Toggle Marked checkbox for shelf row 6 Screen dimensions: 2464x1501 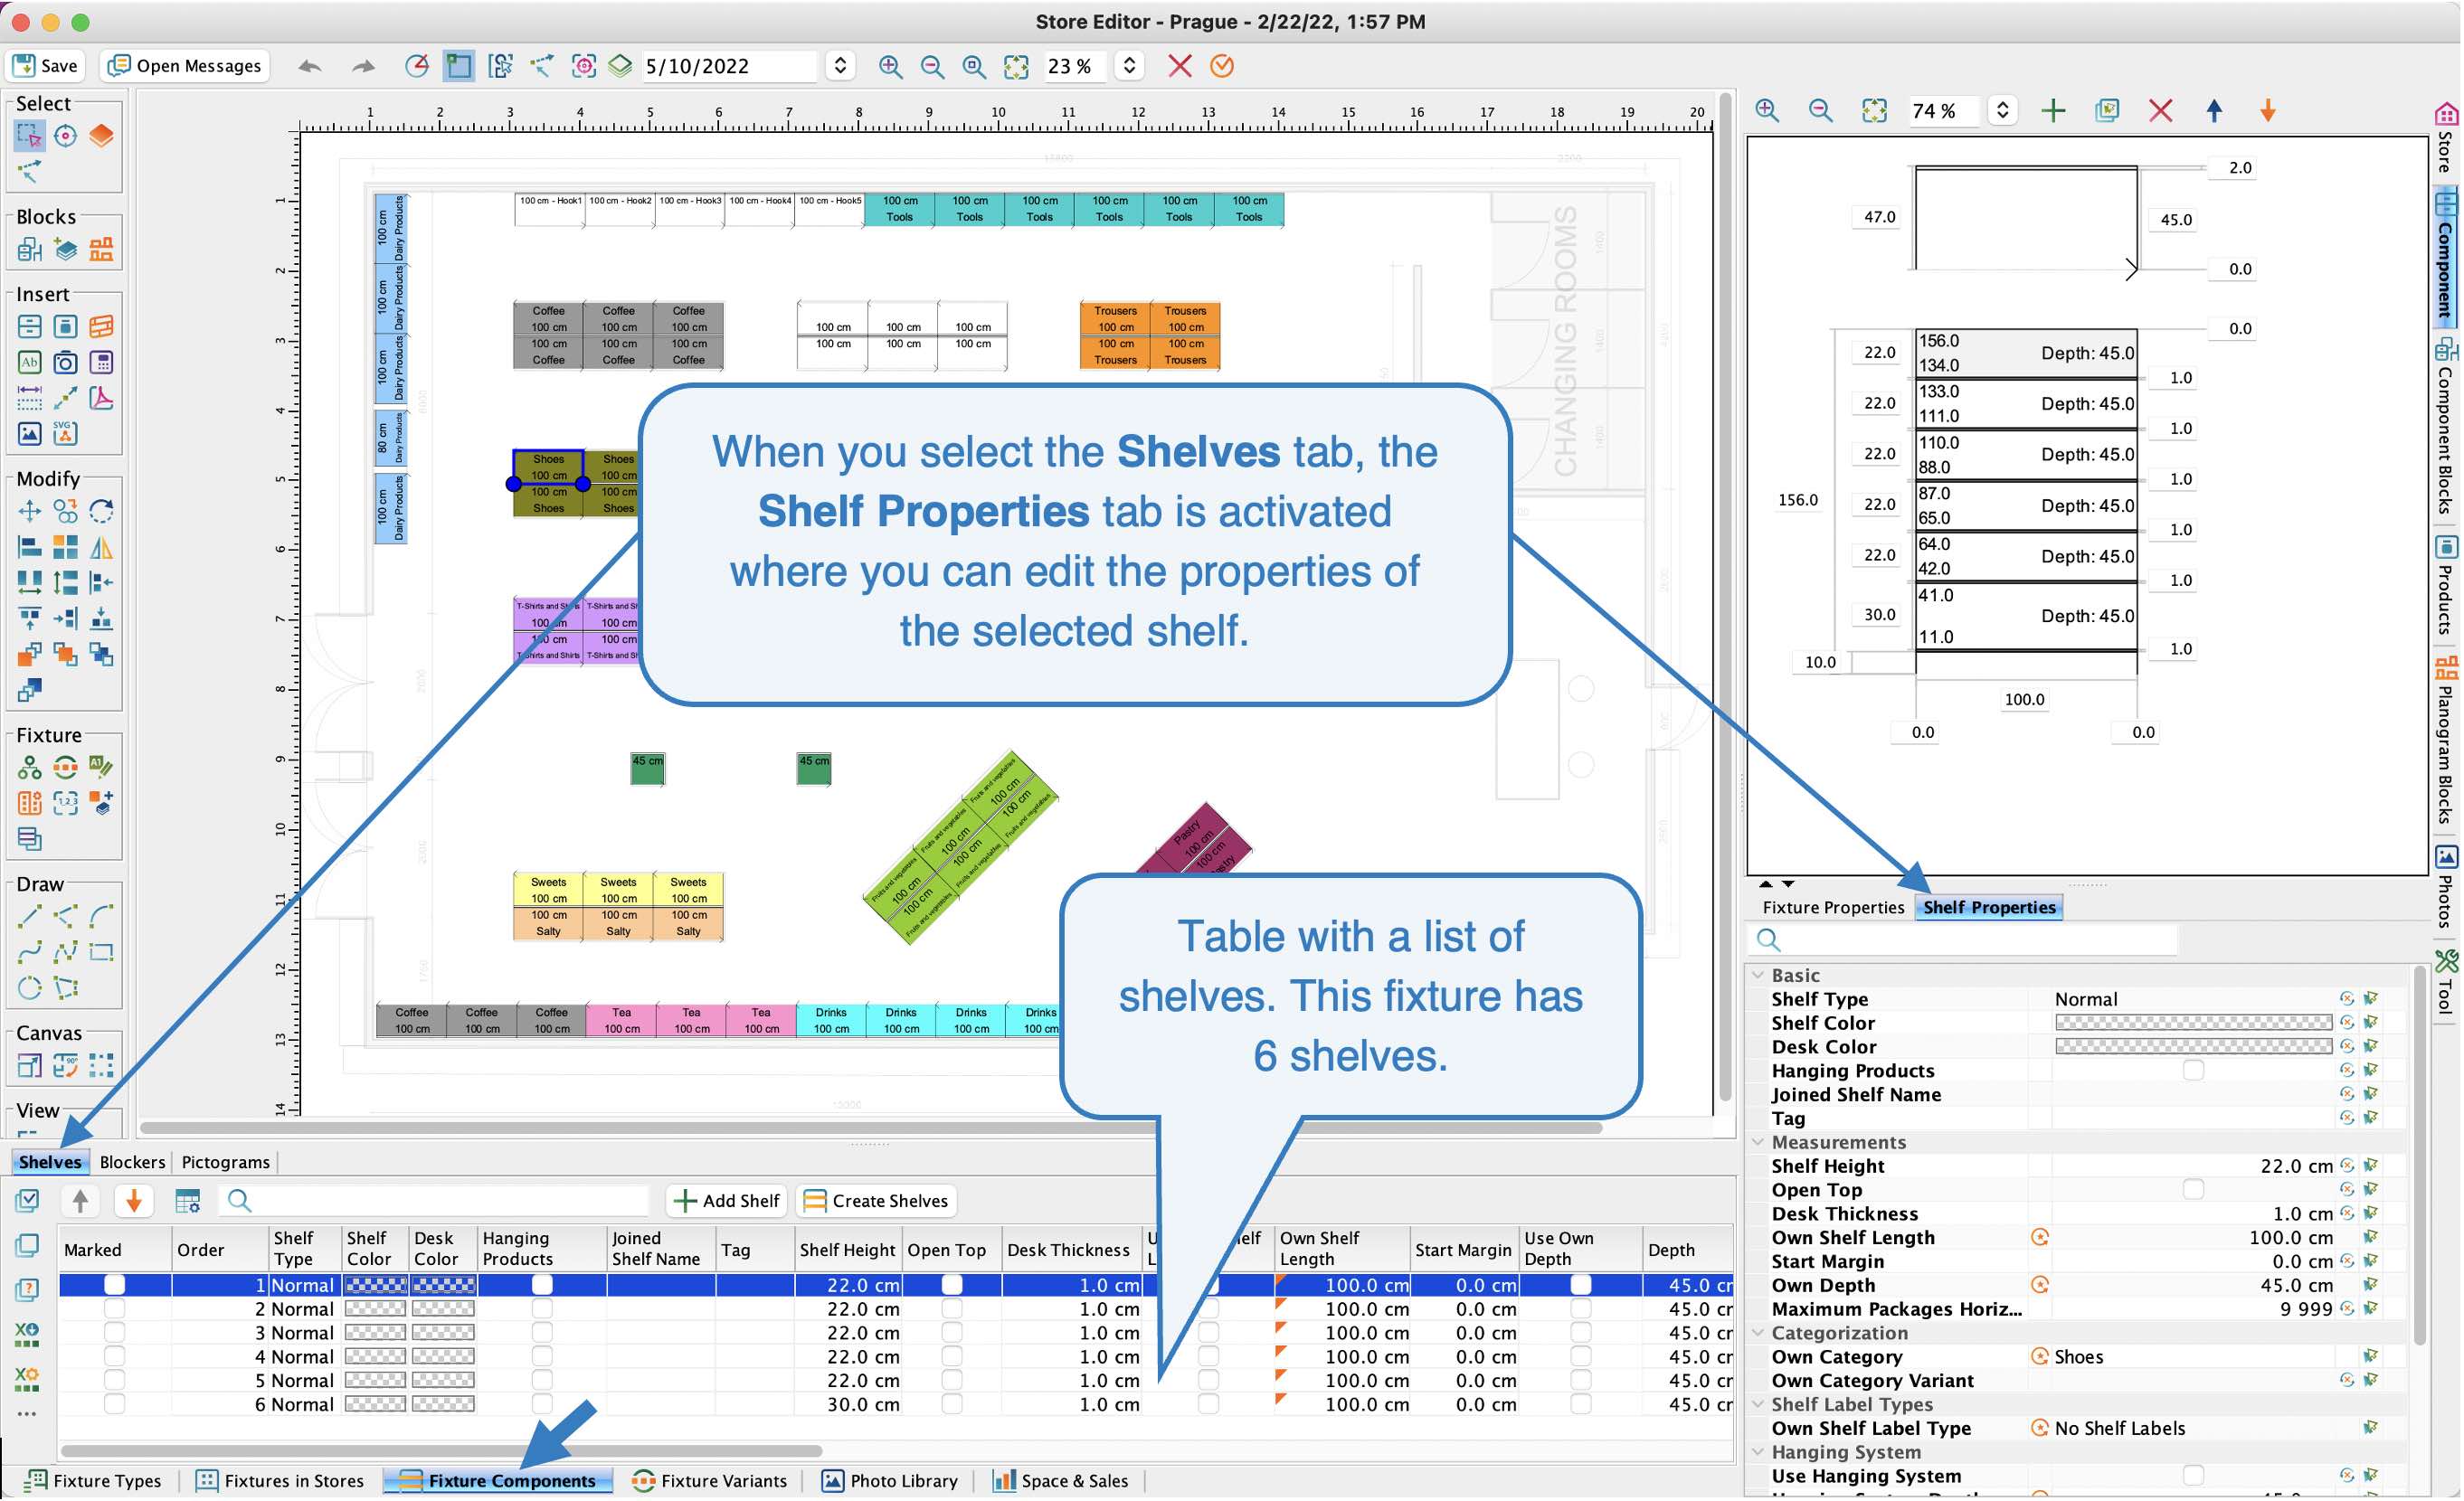pos(114,1404)
